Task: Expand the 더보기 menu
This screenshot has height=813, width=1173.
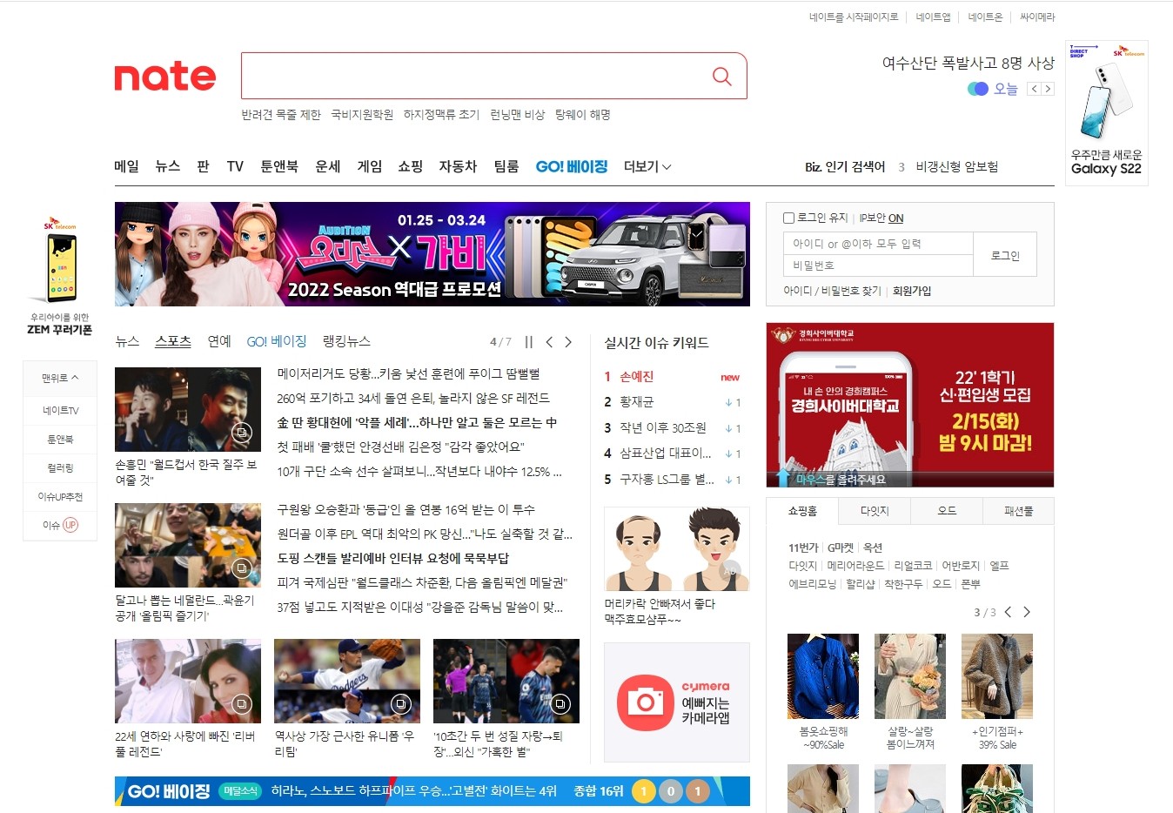Action: click(x=647, y=166)
